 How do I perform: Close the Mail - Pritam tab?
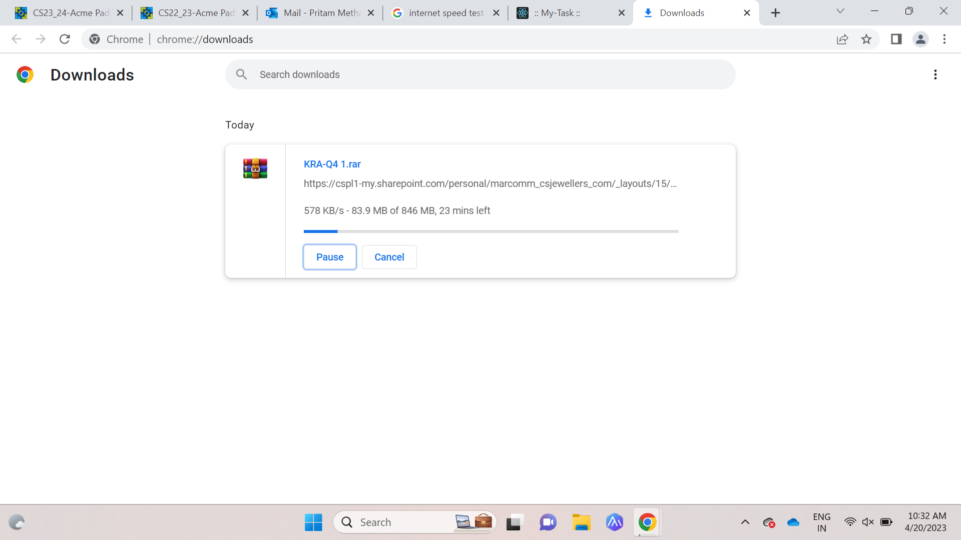[x=371, y=13]
